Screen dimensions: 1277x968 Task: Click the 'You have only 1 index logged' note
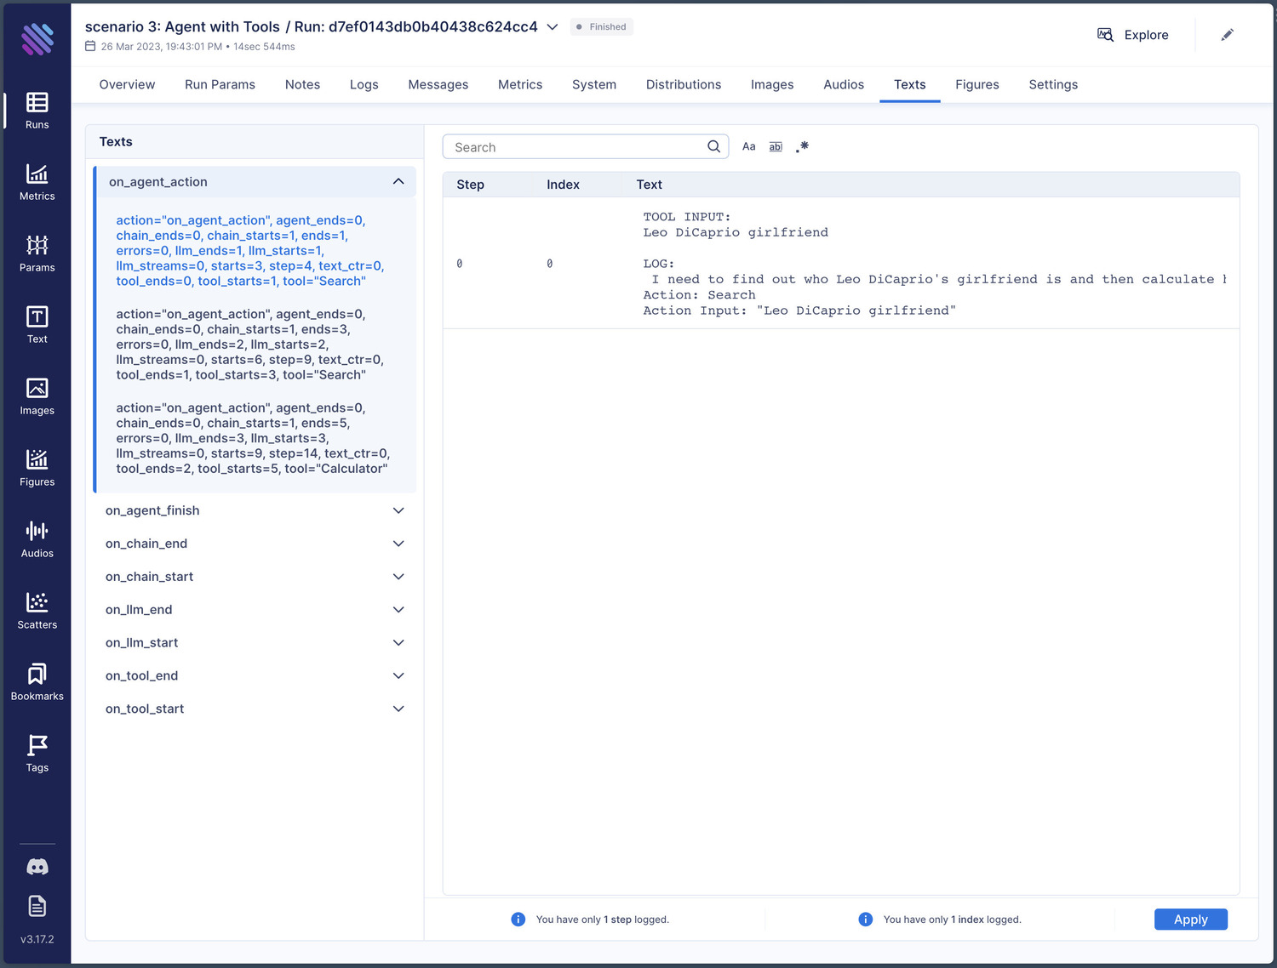pos(952,920)
